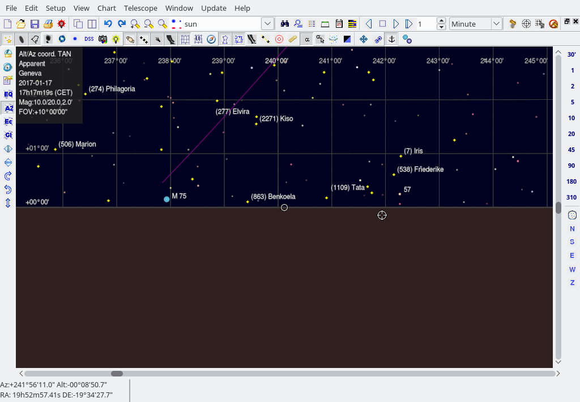Toggle comet display
The width and height of the screenshot is (580, 402).
pyautogui.click(x=157, y=39)
